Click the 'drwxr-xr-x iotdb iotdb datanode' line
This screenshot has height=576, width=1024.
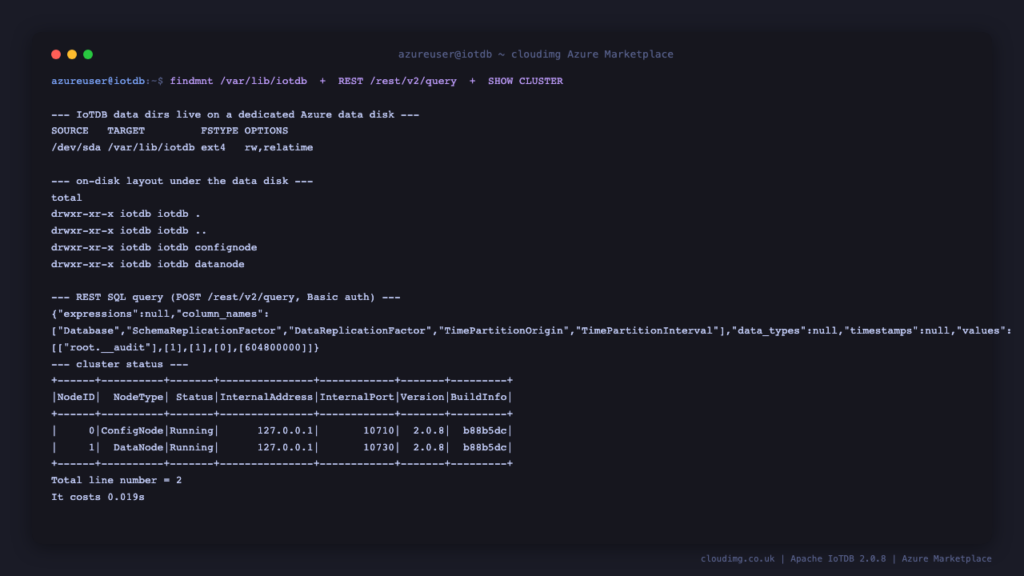click(148, 264)
